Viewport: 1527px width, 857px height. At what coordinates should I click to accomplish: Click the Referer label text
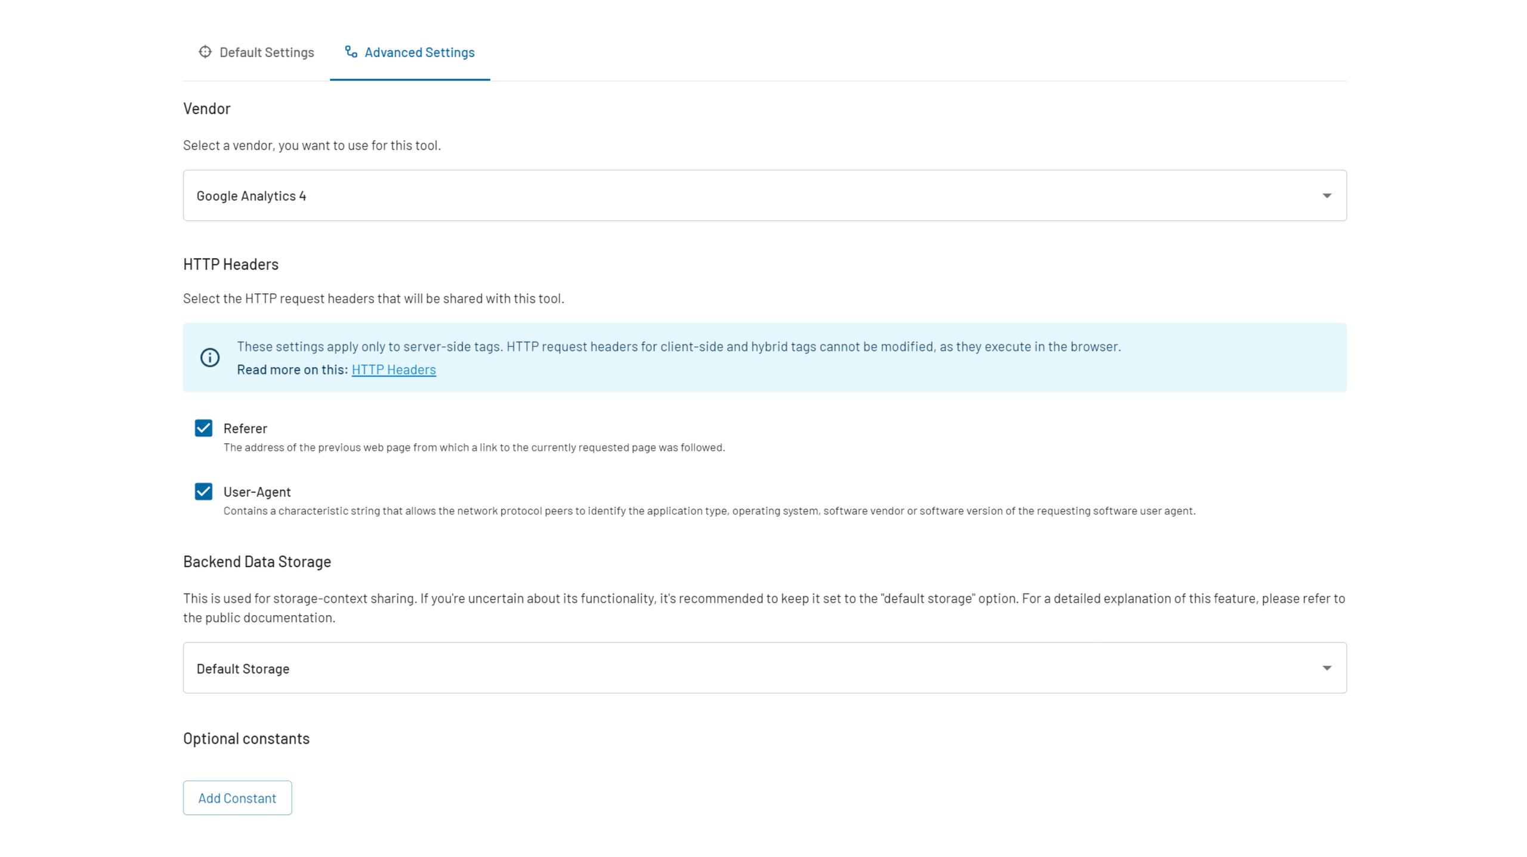click(245, 428)
